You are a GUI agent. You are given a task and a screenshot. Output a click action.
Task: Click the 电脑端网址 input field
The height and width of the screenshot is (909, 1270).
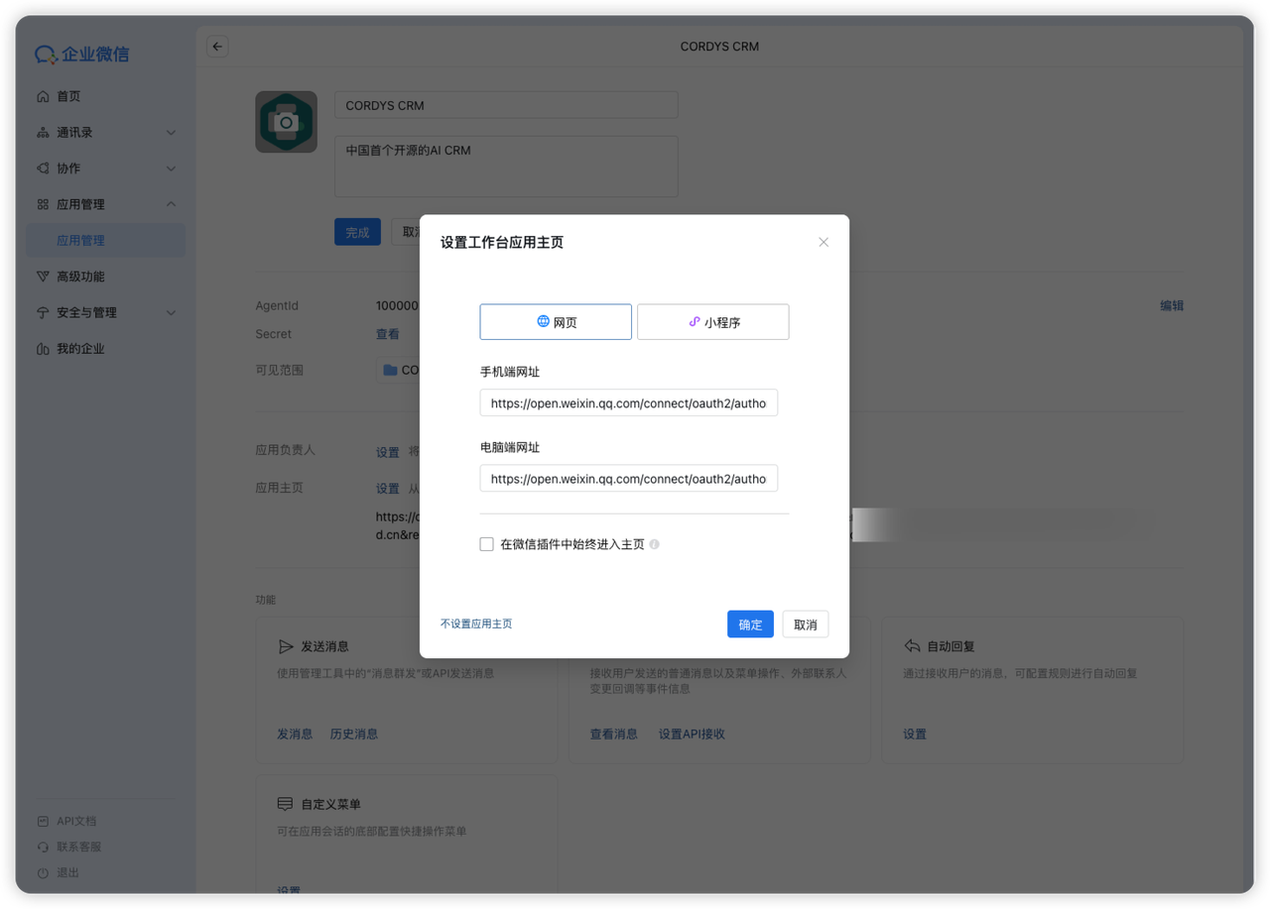[x=629, y=479]
